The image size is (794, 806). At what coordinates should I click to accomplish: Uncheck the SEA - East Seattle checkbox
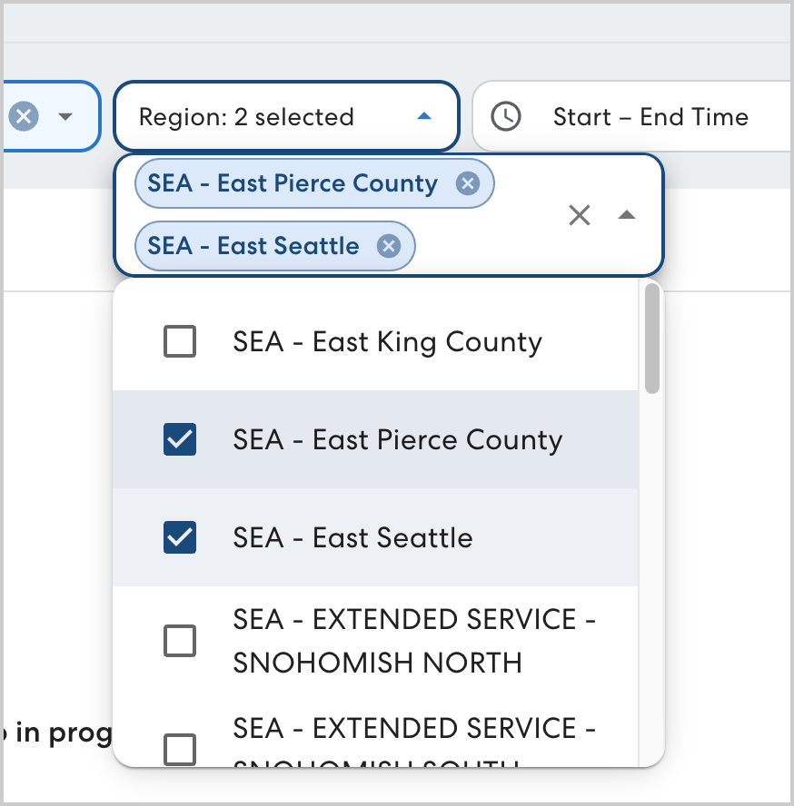[x=180, y=538]
